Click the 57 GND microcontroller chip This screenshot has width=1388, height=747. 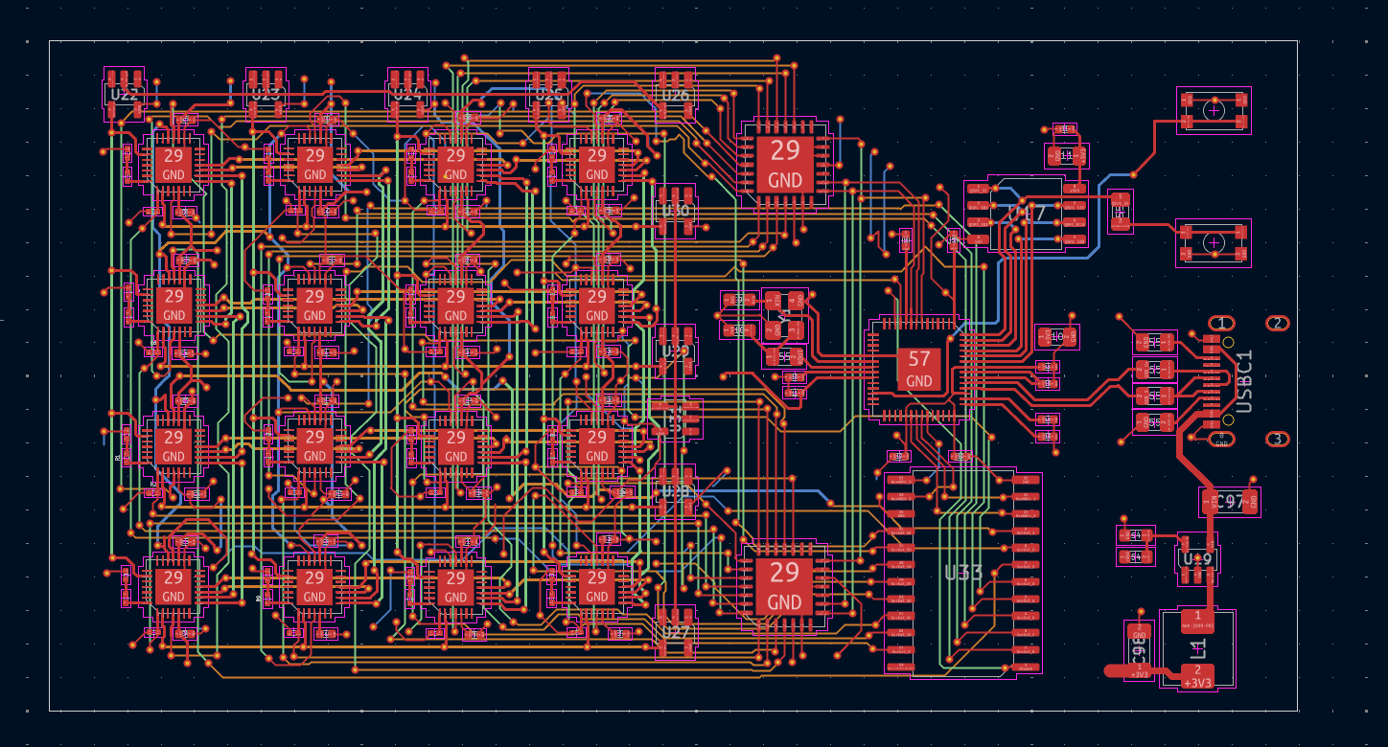point(917,366)
